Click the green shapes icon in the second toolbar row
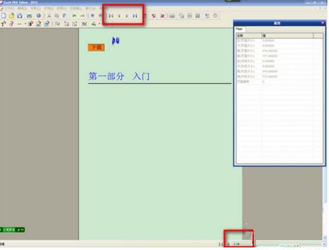The width and height of the screenshot is (329, 250). (x=94, y=24)
